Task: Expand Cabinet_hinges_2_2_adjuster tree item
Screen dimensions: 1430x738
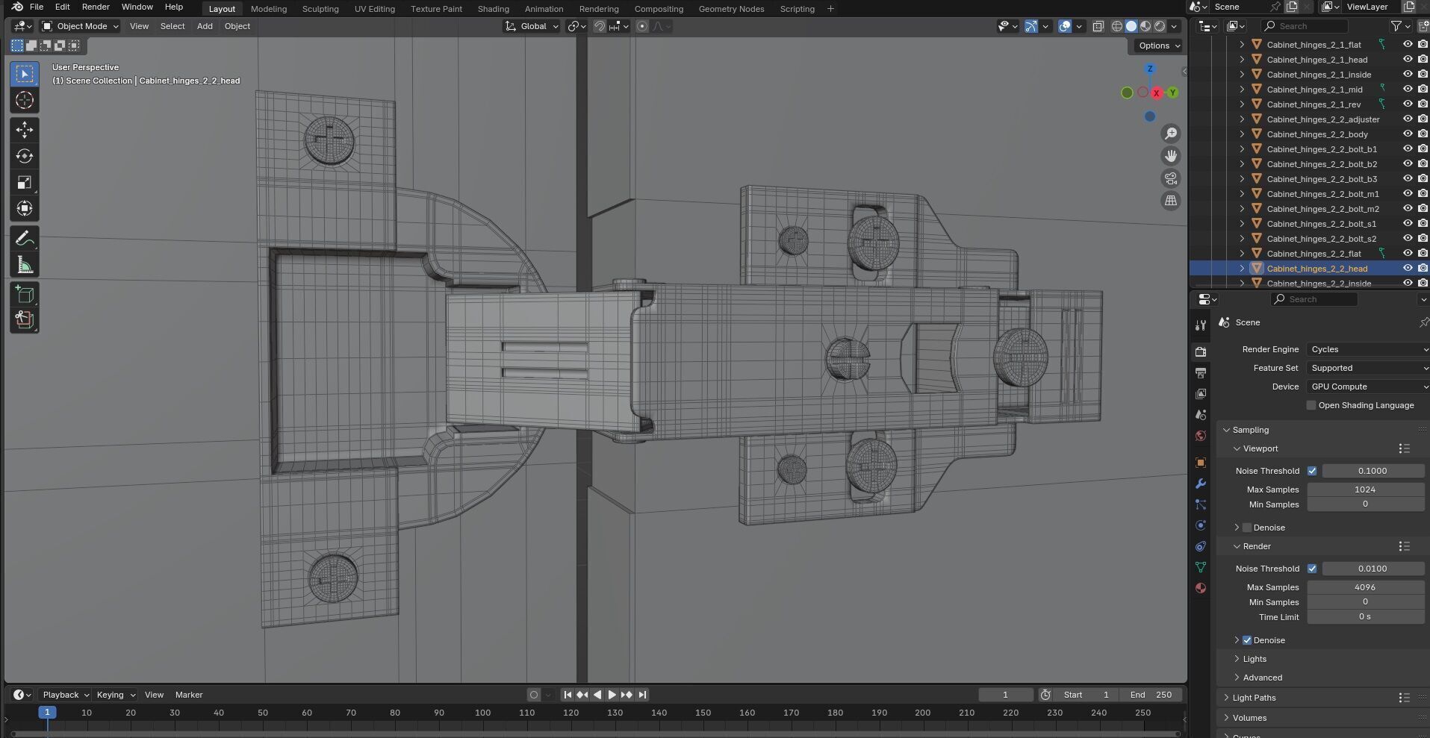Action: click(x=1242, y=119)
